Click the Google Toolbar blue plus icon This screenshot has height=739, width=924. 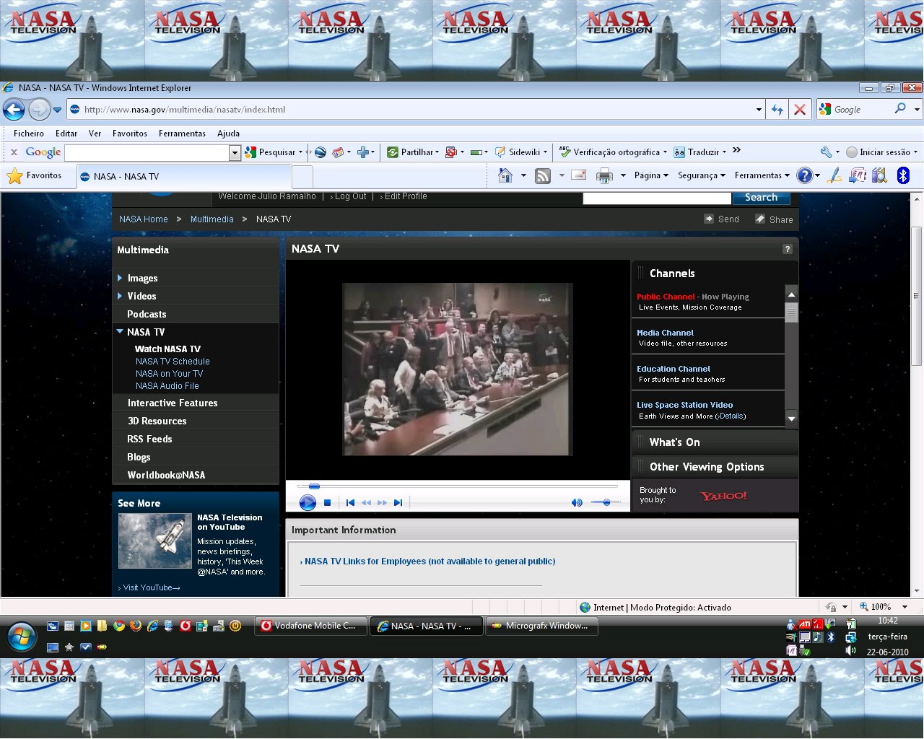click(363, 152)
